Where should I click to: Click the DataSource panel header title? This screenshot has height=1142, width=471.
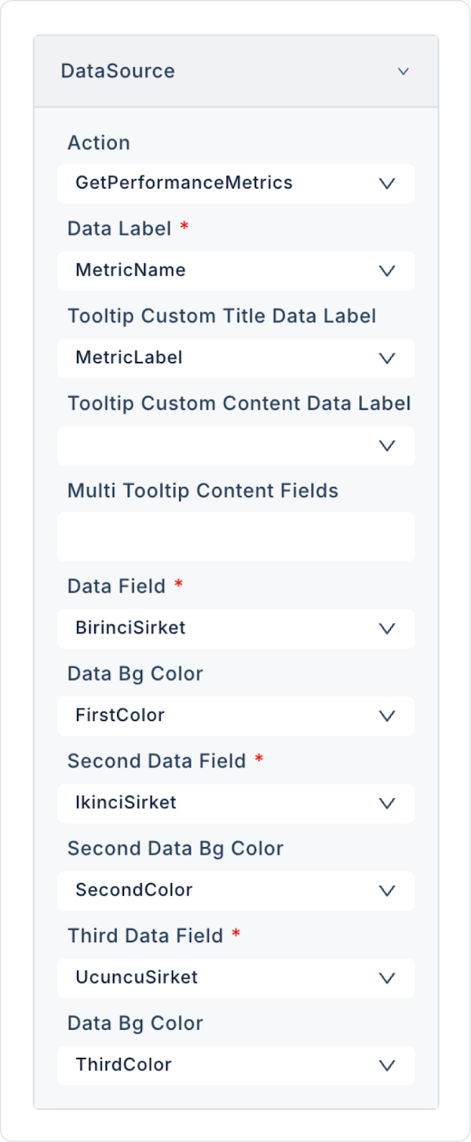pyautogui.click(x=118, y=71)
